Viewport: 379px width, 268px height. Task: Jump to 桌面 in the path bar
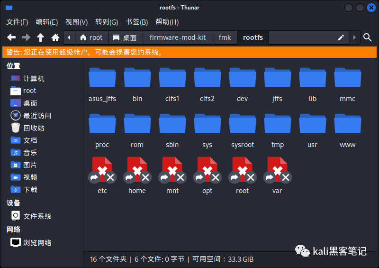click(x=125, y=37)
